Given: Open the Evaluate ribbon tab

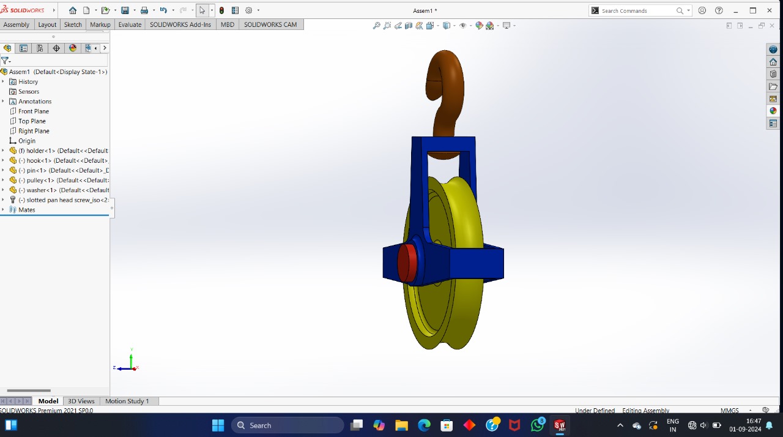Looking at the screenshot, I should tap(130, 24).
